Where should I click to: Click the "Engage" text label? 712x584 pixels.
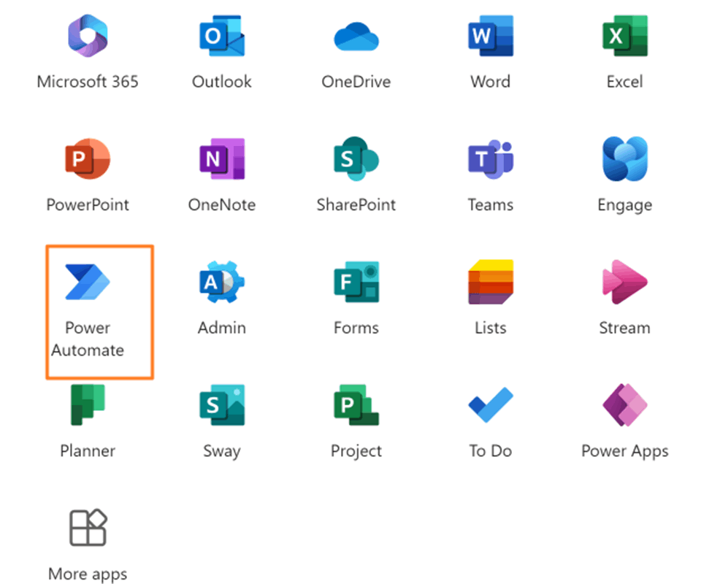(x=625, y=206)
